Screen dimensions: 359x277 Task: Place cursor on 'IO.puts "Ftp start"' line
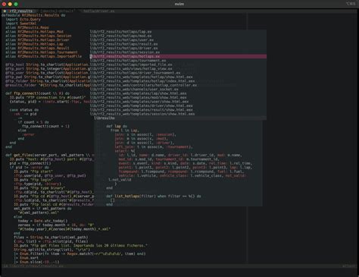(x=33, y=172)
